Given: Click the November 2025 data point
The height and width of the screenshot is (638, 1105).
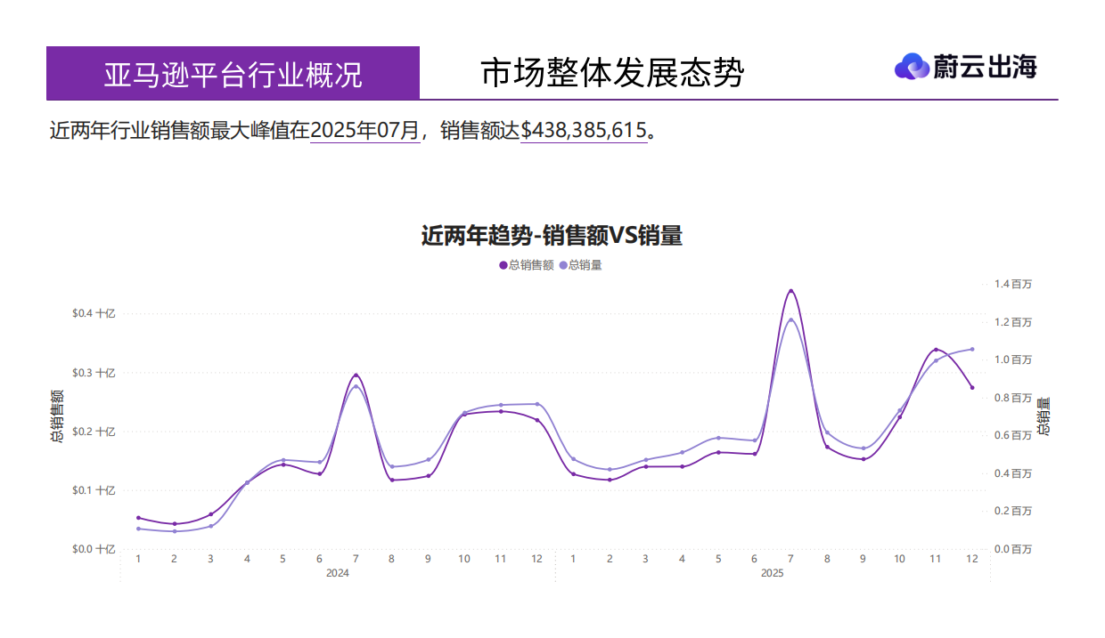Looking at the screenshot, I should coord(936,348).
